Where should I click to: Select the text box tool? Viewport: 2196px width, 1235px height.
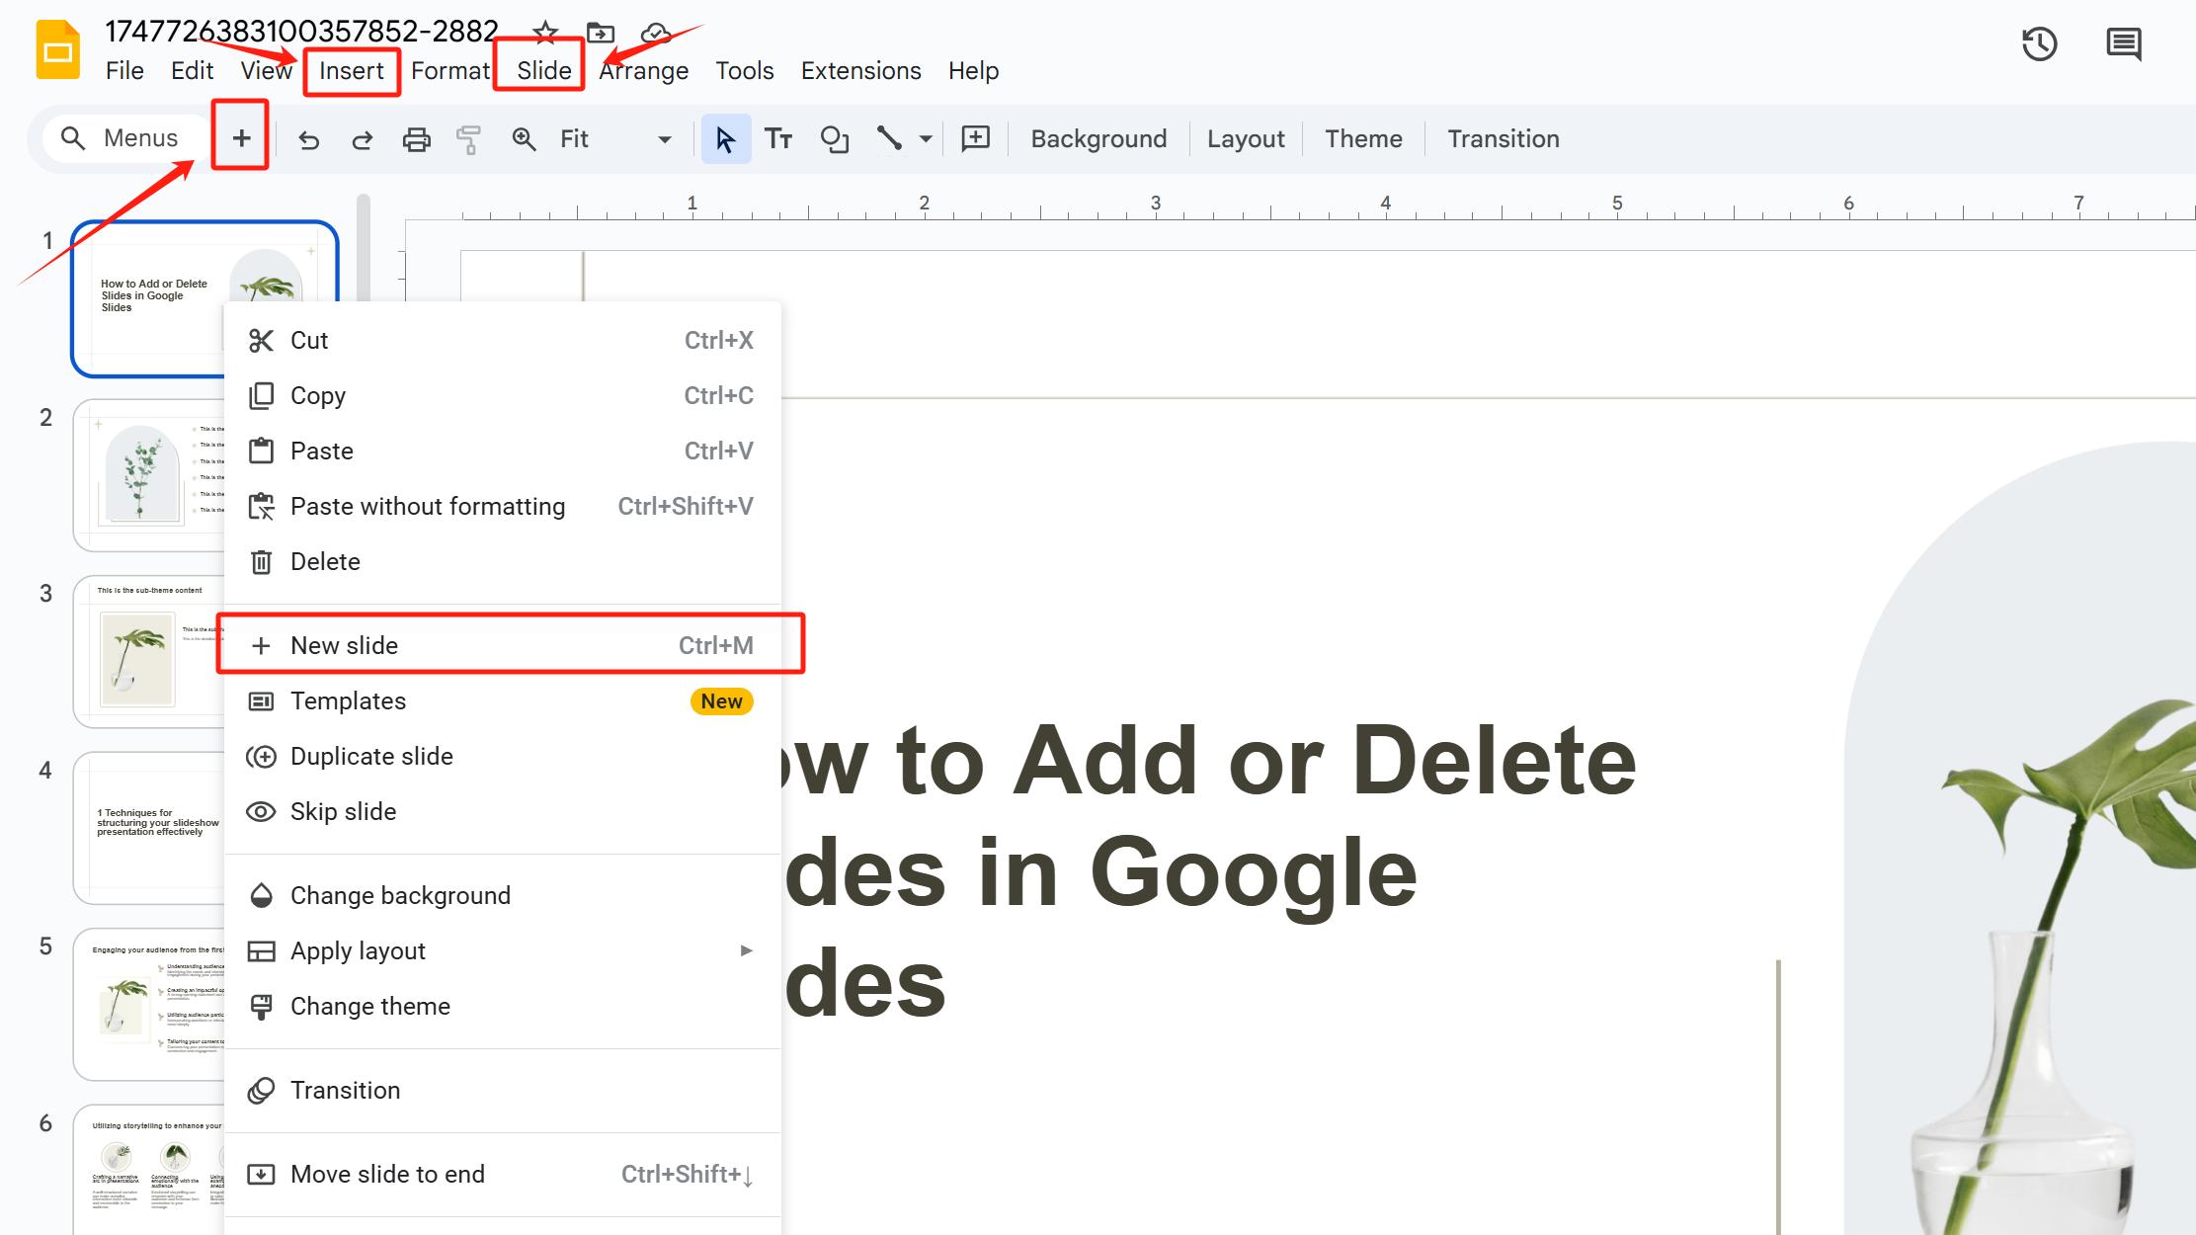click(778, 139)
